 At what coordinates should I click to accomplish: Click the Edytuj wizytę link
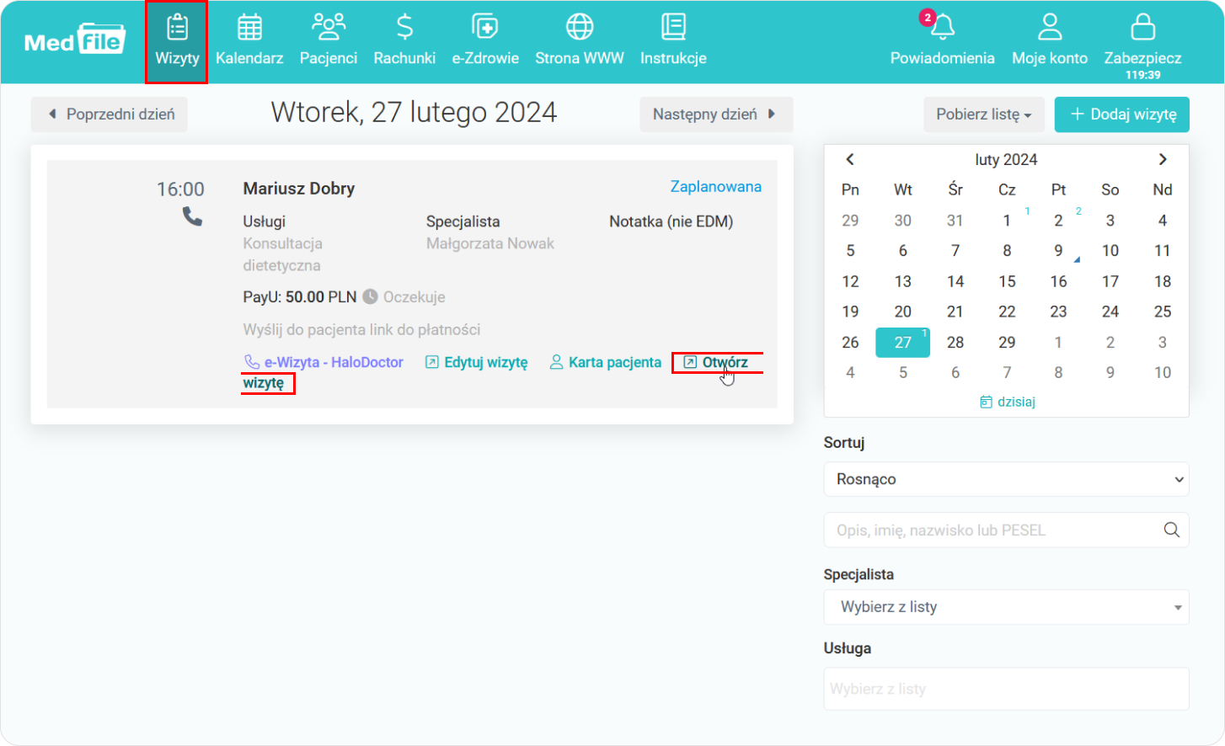[x=477, y=362]
